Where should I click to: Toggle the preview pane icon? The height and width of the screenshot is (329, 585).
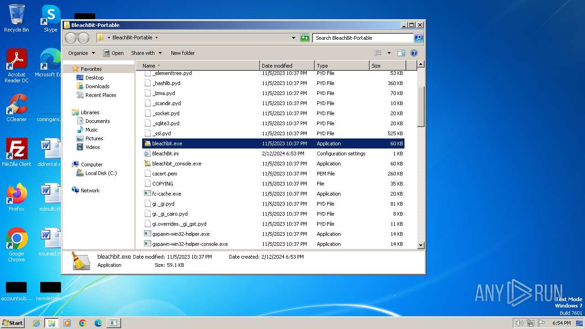click(x=401, y=53)
